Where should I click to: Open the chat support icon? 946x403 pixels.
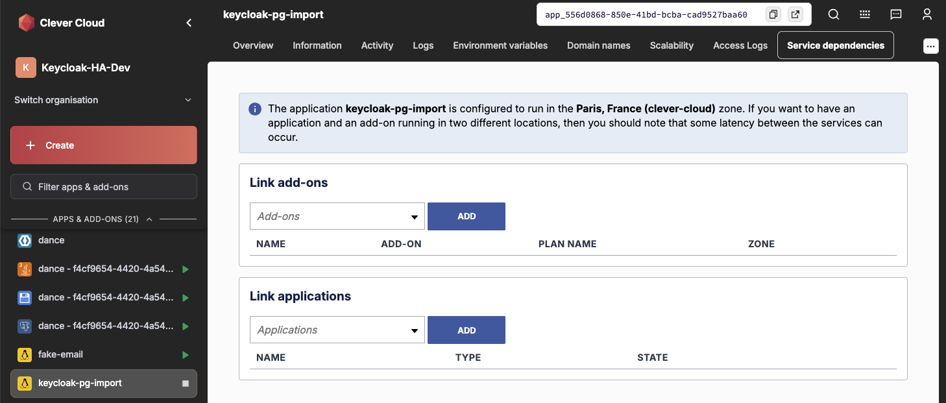(x=896, y=14)
